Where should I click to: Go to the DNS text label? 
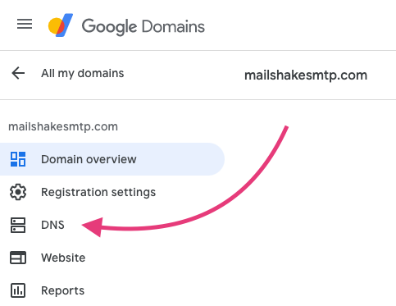pos(52,225)
